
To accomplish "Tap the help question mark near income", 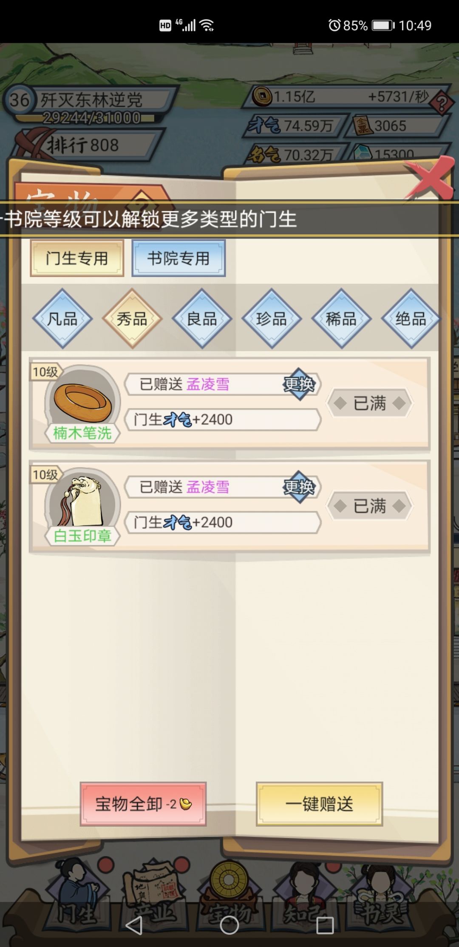I will pyautogui.click(x=441, y=103).
